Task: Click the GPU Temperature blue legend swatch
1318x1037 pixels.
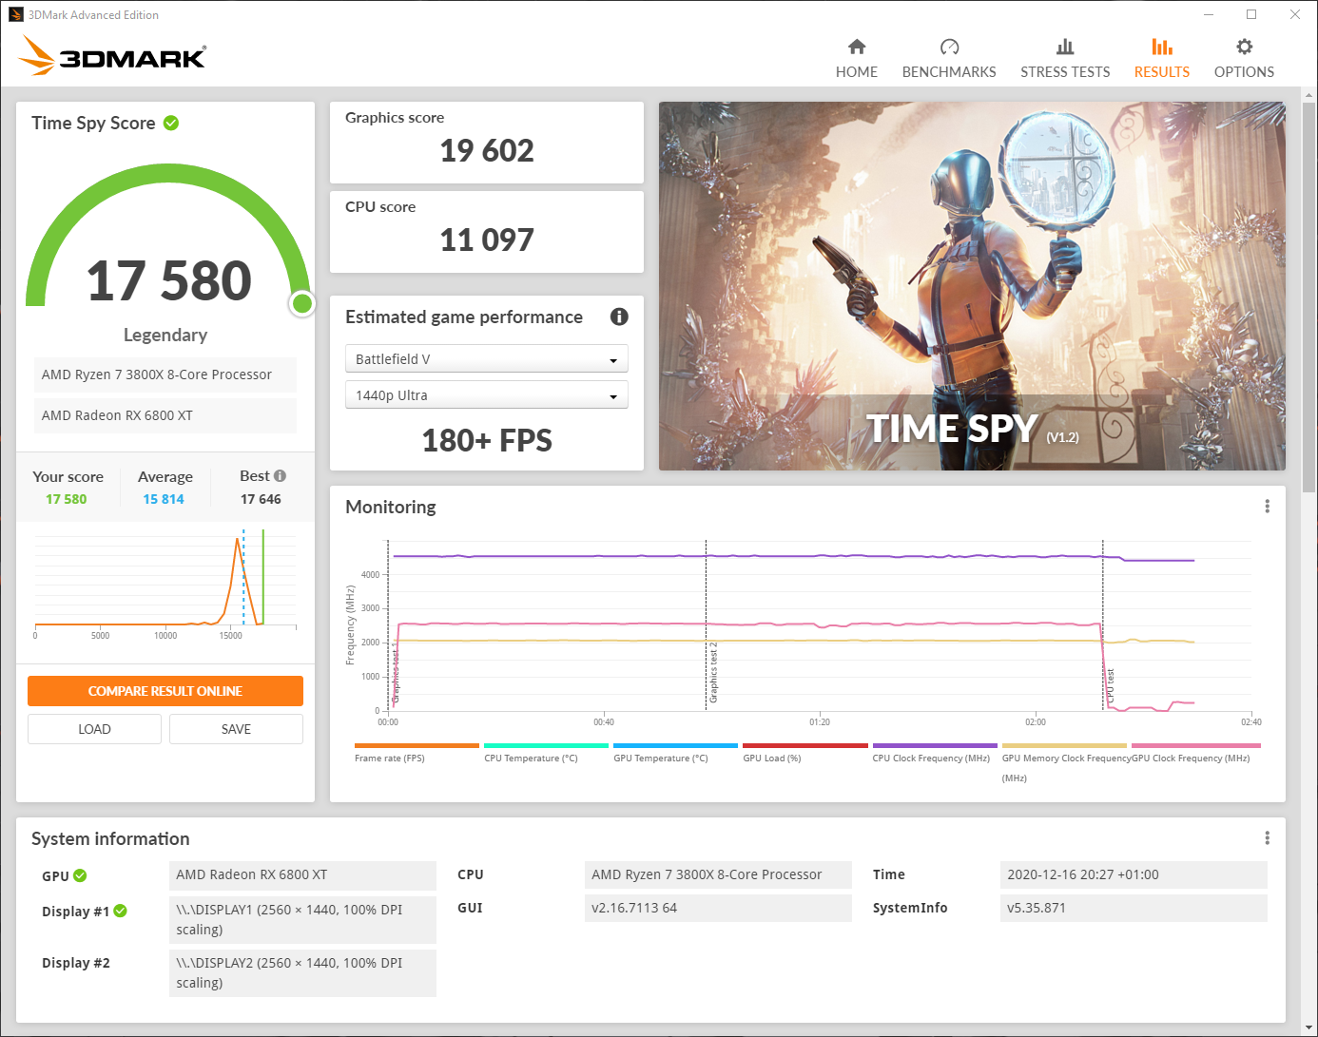Action: coord(675,746)
